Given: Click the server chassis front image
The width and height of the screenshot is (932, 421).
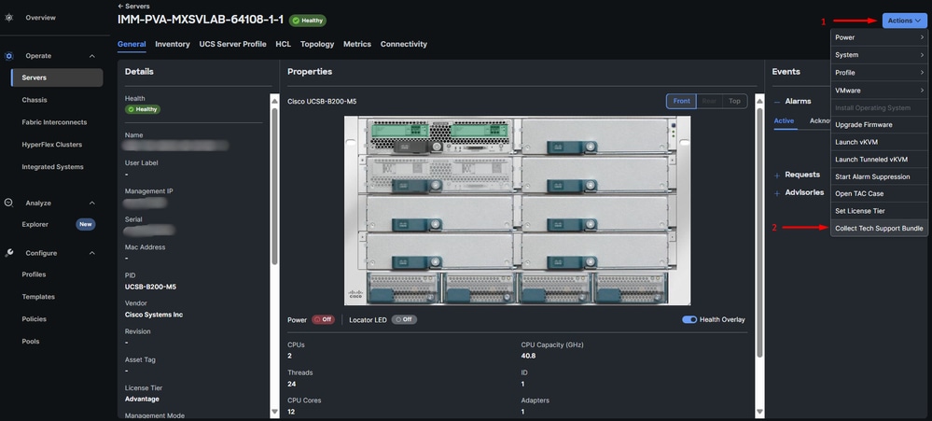Looking at the screenshot, I should (517, 210).
